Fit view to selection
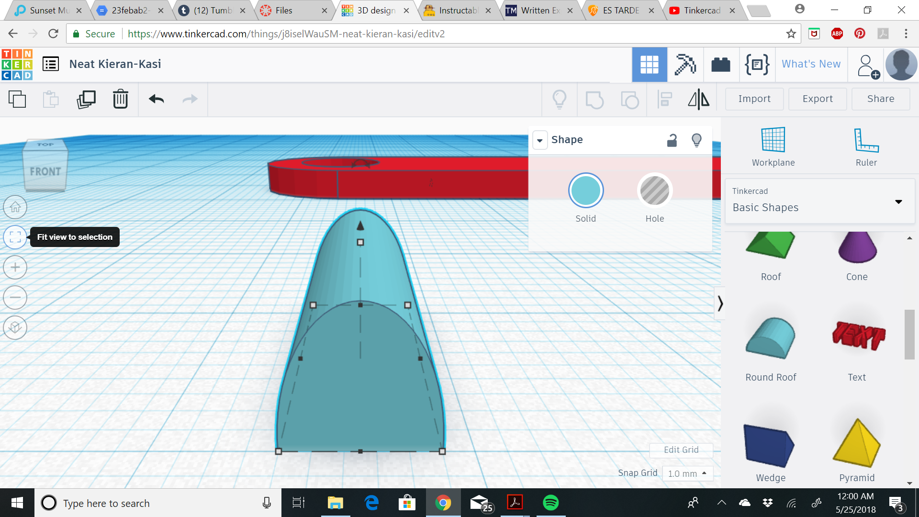This screenshot has height=517, width=919. pyautogui.click(x=15, y=237)
